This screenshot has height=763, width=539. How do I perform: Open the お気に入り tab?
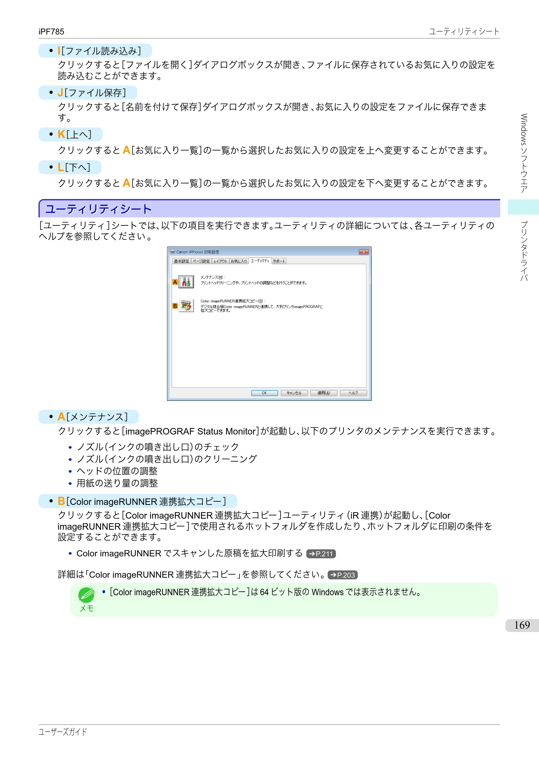pyautogui.click(x=239, y=261)
